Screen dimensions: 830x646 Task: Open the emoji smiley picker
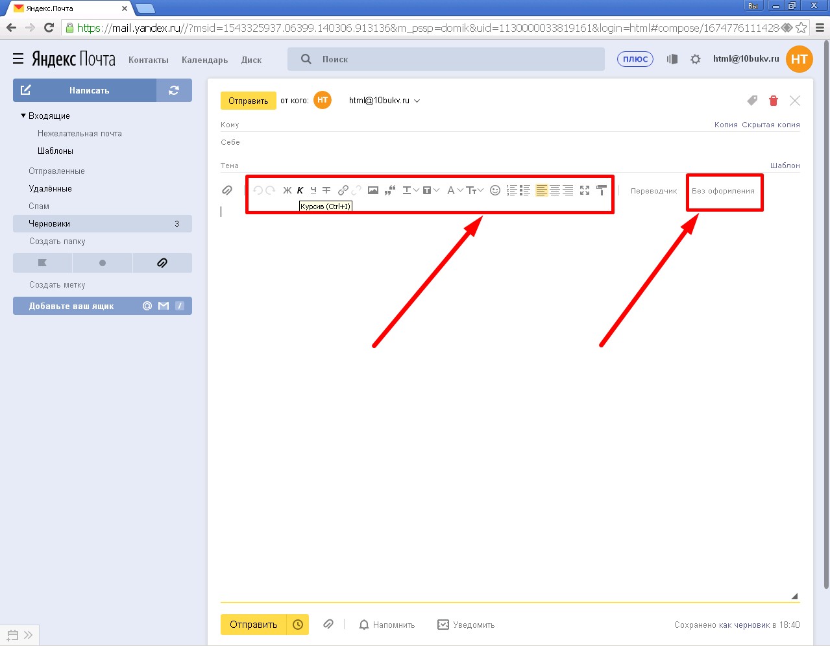[495, 190]
